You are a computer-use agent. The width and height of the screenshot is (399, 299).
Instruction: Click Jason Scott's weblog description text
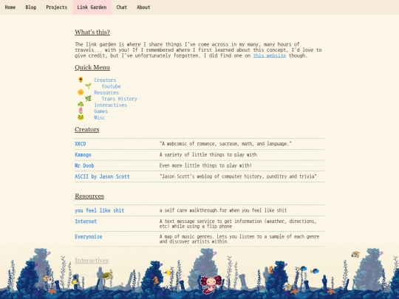tap(238, 176)
